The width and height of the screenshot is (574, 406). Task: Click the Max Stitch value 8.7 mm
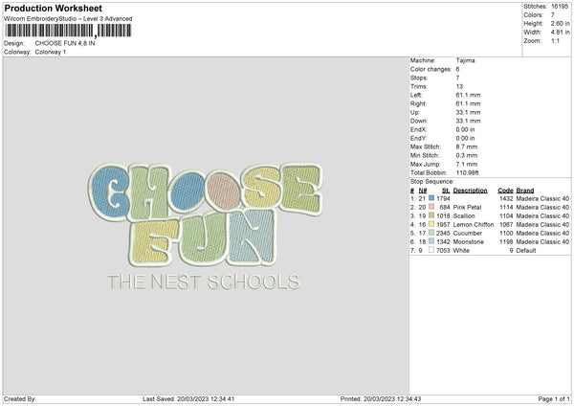click(467, 147)
